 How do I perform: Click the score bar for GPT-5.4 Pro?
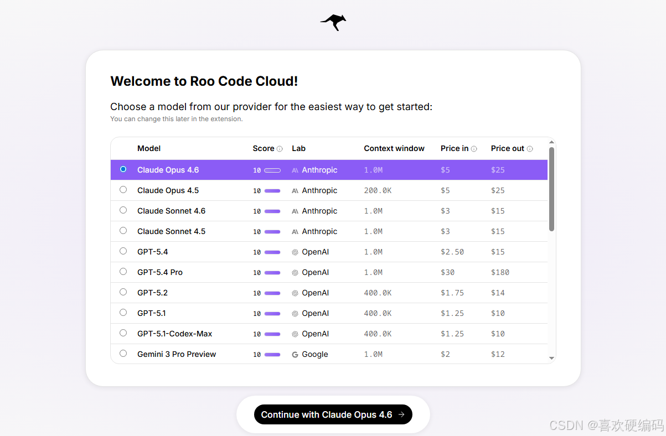272,273
